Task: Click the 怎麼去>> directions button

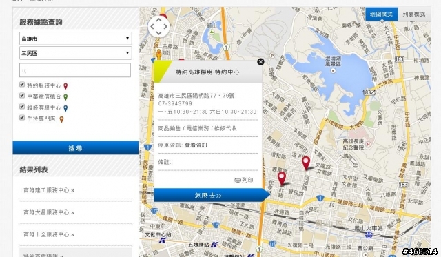Action: [x=212, y=195]
